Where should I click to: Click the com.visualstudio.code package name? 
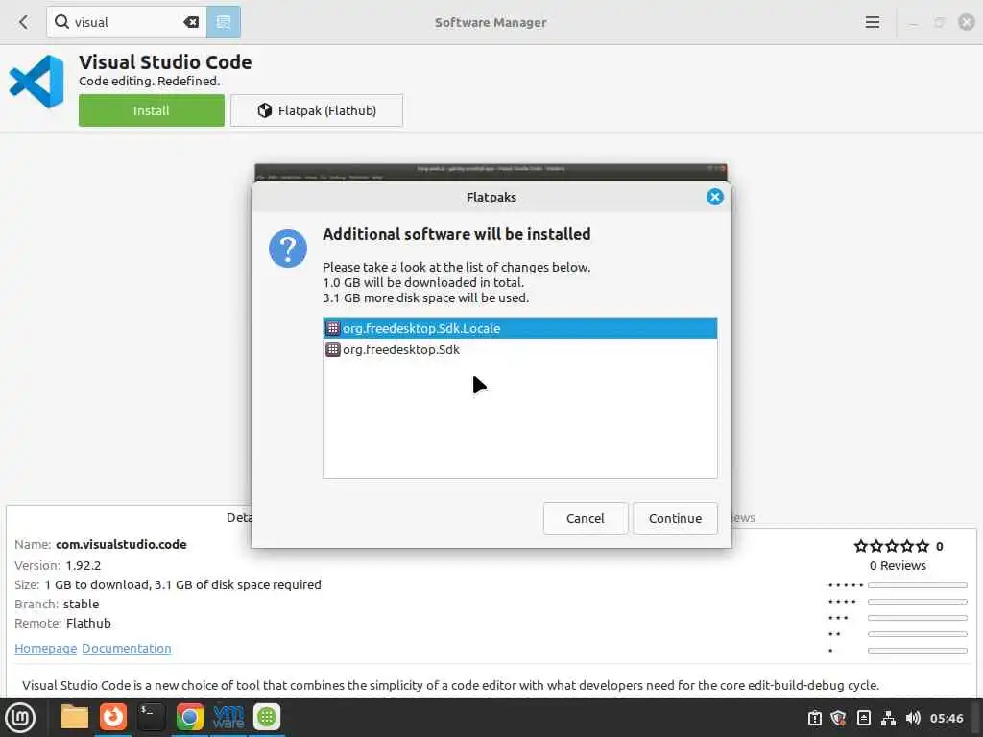[x=121, y=545]
